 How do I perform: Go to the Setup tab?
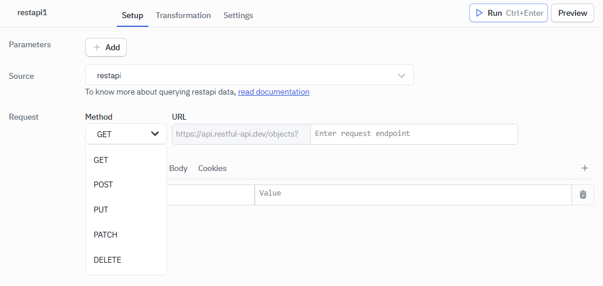click(132, 15)
